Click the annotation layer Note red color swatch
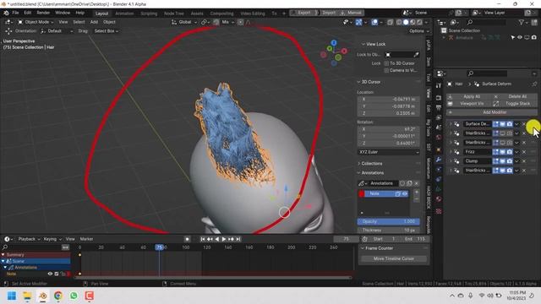Viewport: 541px width, 304px height. pyautogui.click(x=361, y=193)
